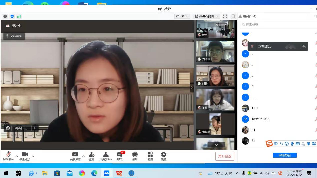Click the meeting info icon

5,16
